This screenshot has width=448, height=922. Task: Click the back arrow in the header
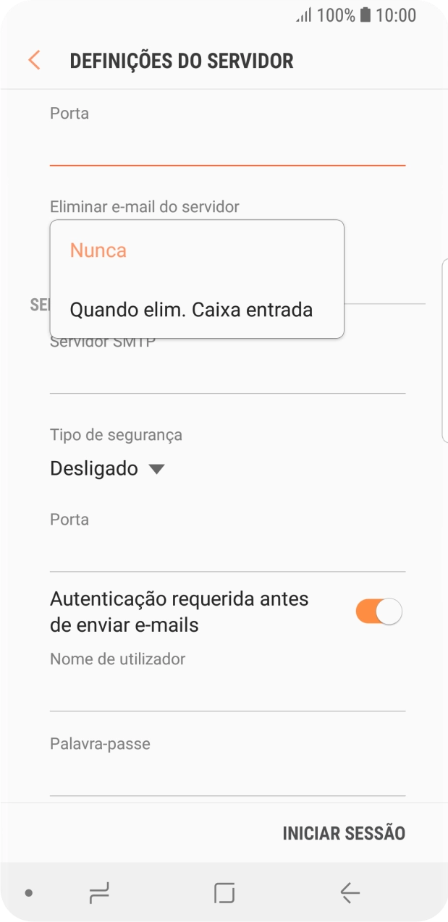[33, 60]
